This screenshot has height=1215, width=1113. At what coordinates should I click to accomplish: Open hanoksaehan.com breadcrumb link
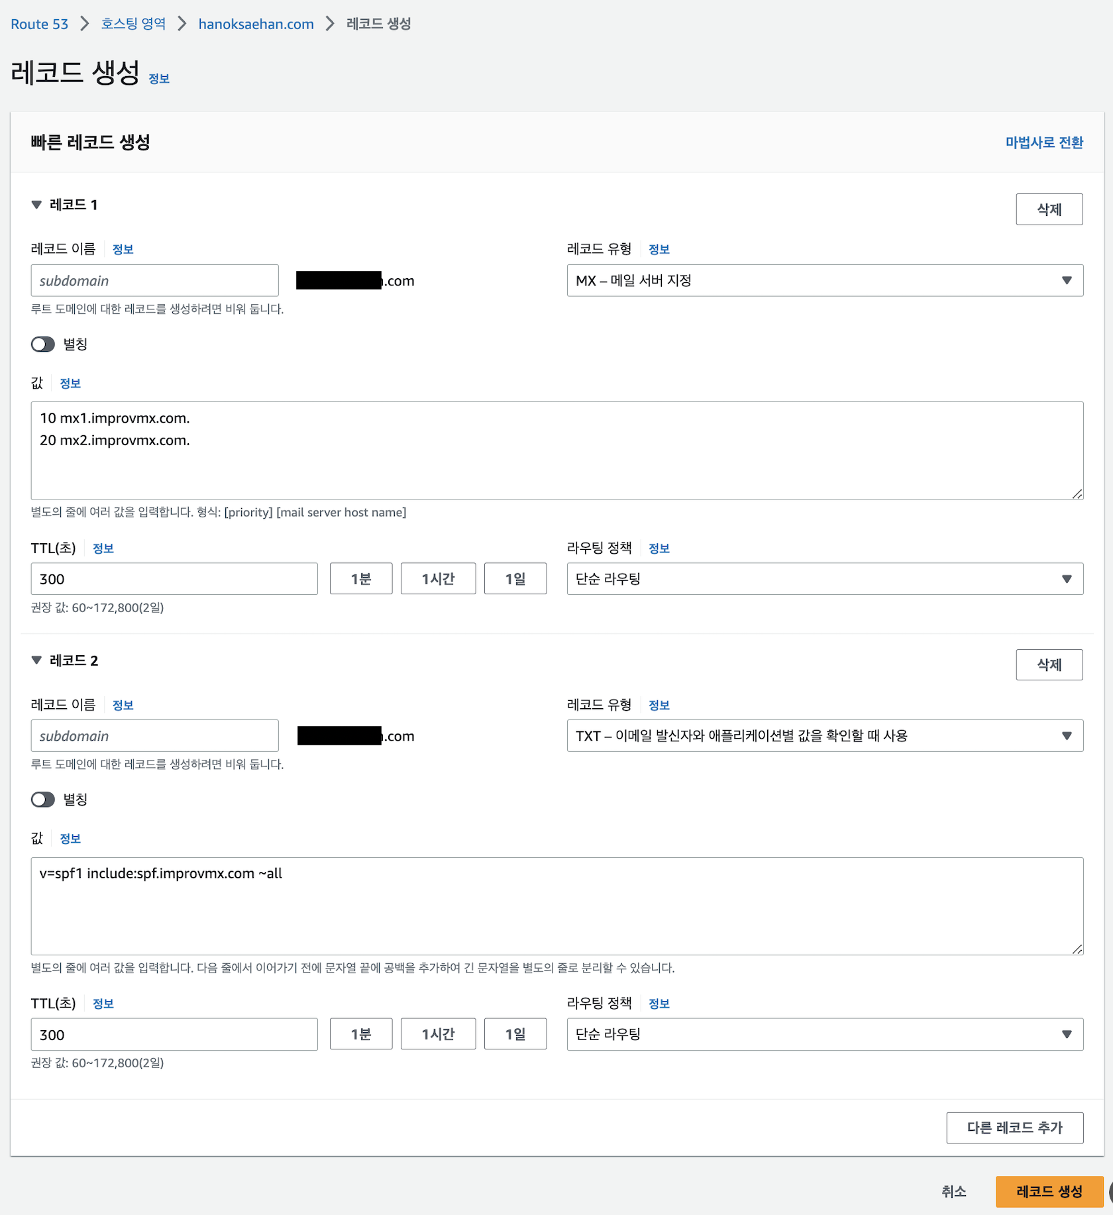tap(256, 24)
